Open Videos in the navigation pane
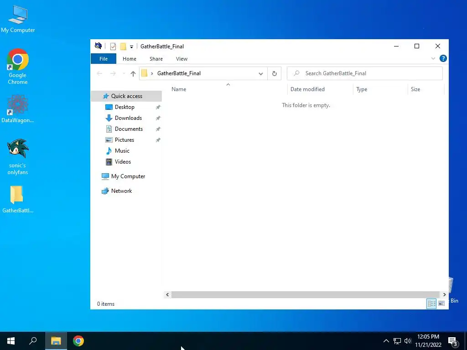 pyautogui.click(x=123, y=162)
